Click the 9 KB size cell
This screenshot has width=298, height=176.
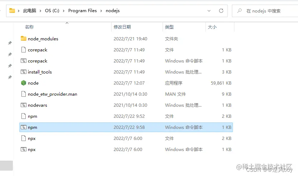[x=227, y=94]
